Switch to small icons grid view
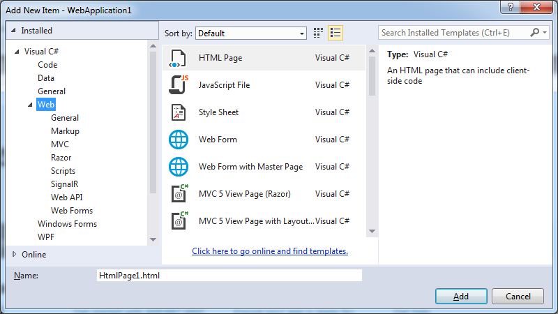The width and height of the screenshot is (558, 314). click(319, 33)
